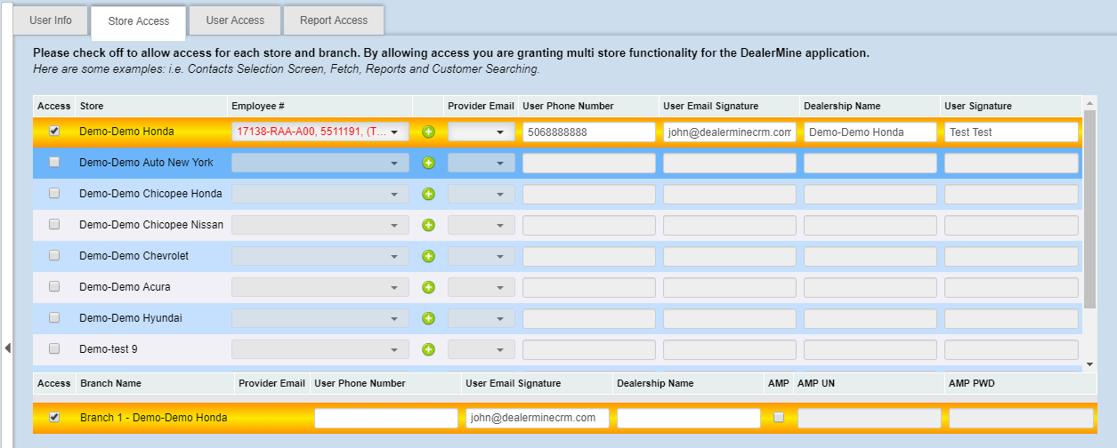
Task: Click the User Access tab
Action: tap(235, 20)
